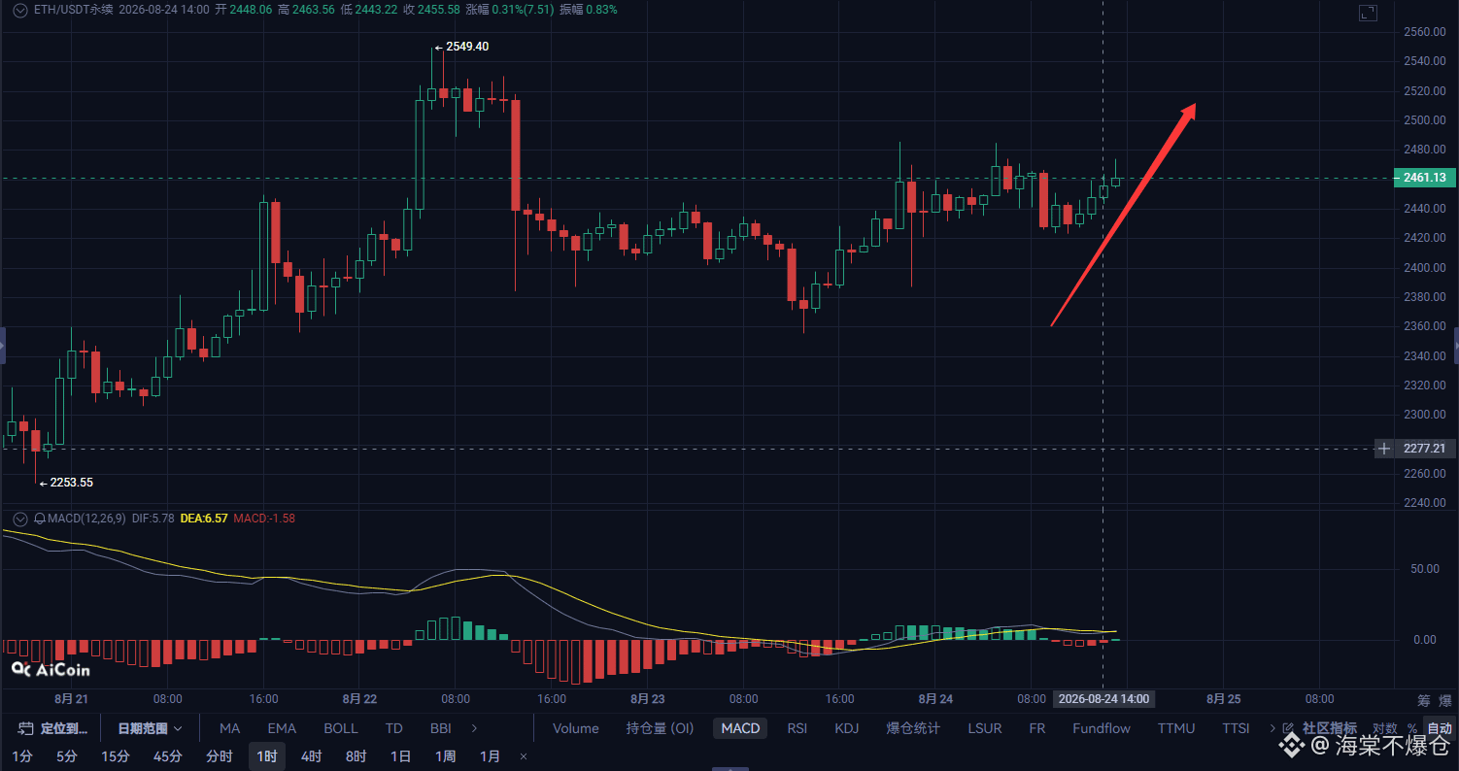
Task: Enable the EMA indicator
Action: pos(282,728)
